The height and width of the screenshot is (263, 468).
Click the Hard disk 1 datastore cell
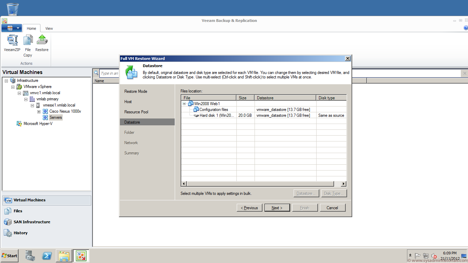(x=285, y=115)
